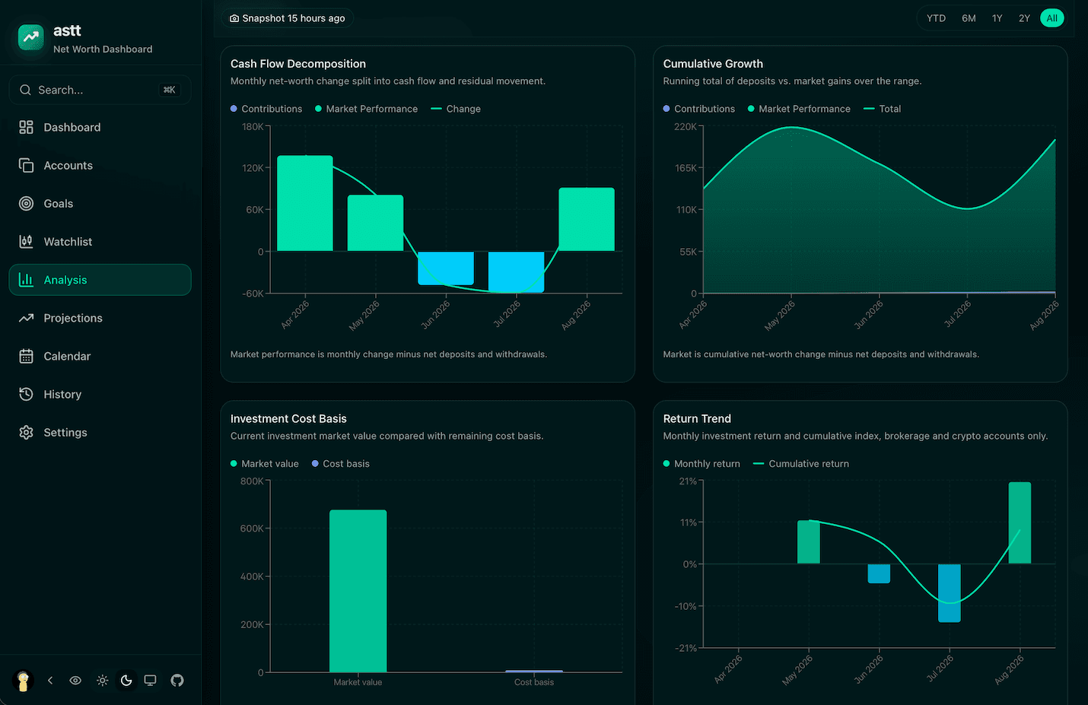
Task: Open the Watchlist candlestick icon
Action: click(26, 242)
